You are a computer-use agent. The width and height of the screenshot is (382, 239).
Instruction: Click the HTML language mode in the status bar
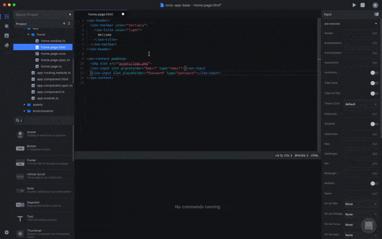315,156
